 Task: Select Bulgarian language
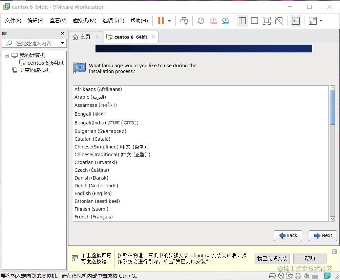tap(201, 131)
